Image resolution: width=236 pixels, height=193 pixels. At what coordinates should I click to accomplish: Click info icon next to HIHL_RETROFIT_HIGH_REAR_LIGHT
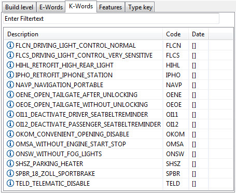click(10, 65)
